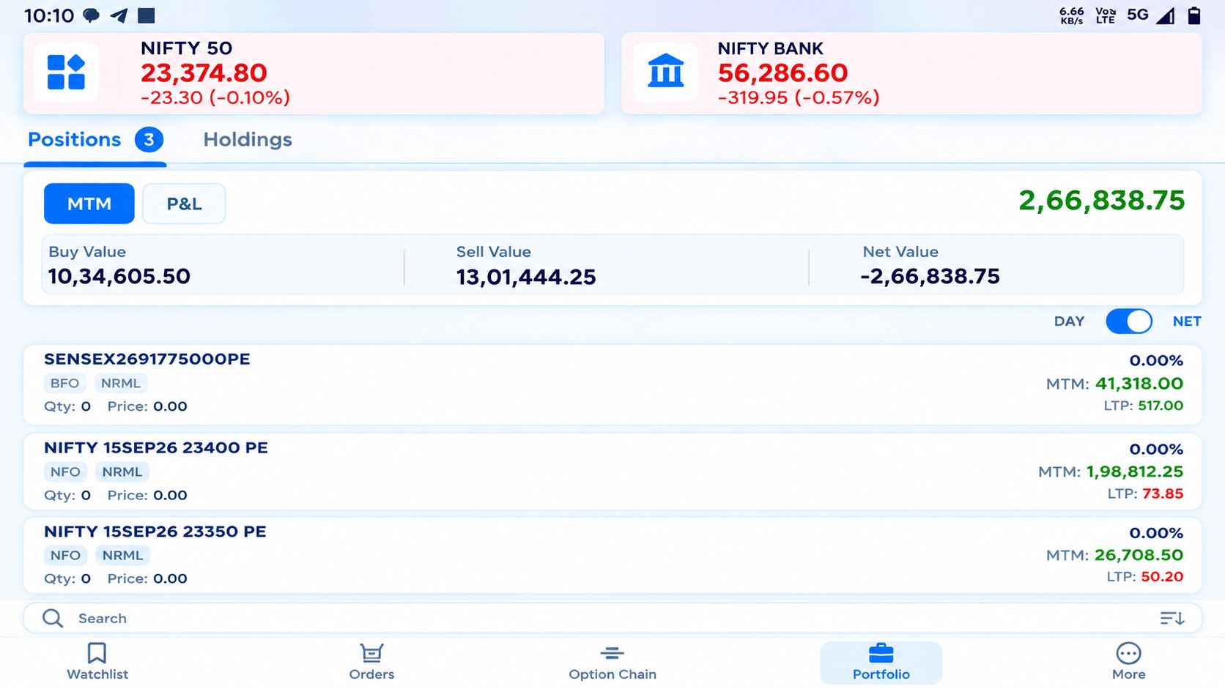The image size is (1225, 689).
Task: Open the NIFTY 50 index card
Action: [x=314, y=73]
